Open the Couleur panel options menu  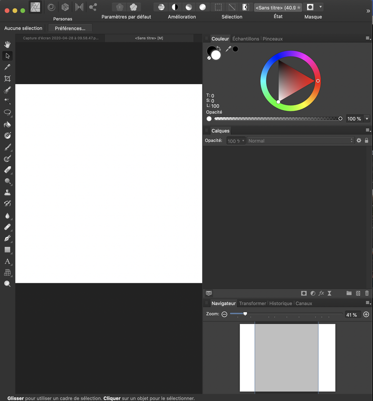pos(368,39)
